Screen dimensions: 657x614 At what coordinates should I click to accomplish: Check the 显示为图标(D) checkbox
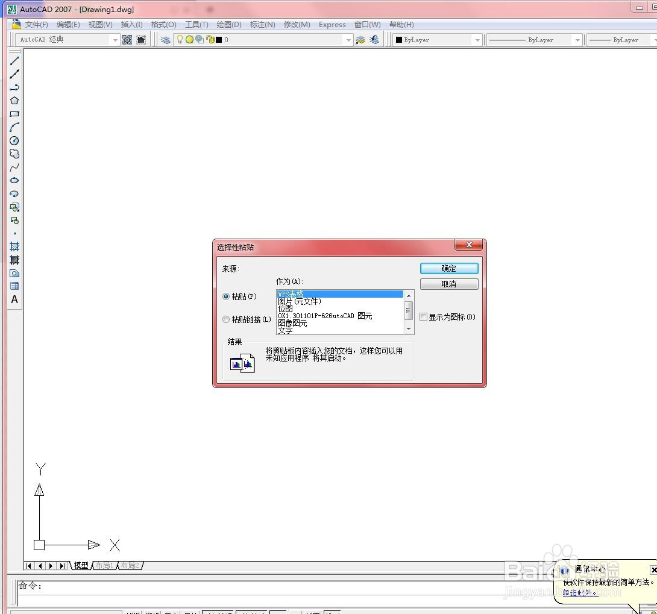[424, 317]
